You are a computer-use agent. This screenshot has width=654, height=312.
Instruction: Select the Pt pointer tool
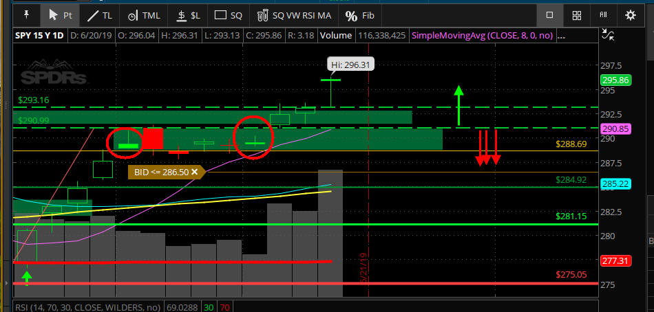click(x=61, y=16)
